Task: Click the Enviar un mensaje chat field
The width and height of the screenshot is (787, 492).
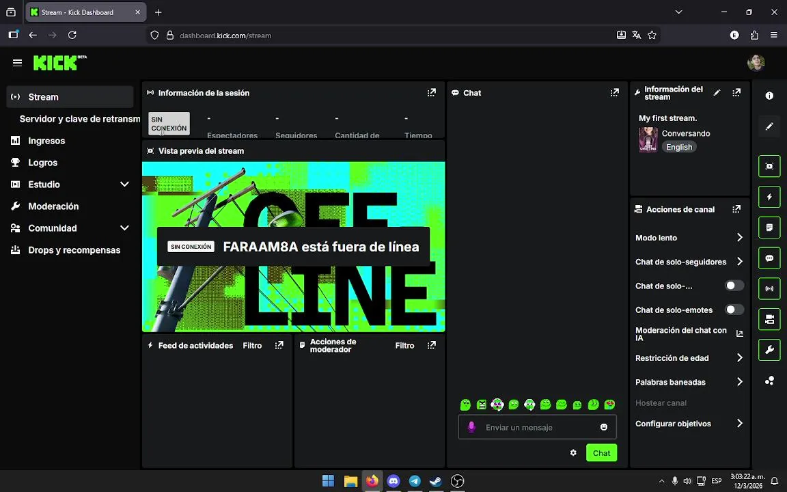Action: [537, 427]
